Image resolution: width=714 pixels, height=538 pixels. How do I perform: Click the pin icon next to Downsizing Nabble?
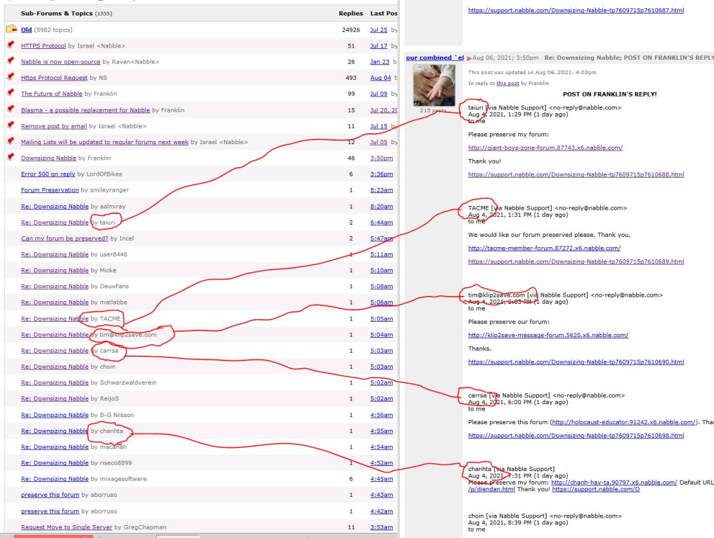pyautogui.click(x=10, y=158)
